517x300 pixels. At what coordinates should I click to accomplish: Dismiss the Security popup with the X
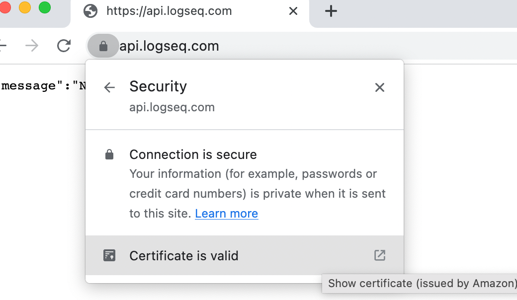tap(379, 87)
